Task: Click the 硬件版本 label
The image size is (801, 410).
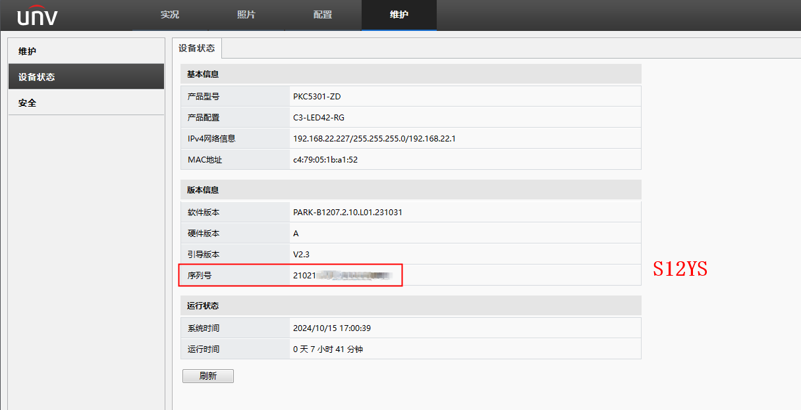Action: [204, 233]
